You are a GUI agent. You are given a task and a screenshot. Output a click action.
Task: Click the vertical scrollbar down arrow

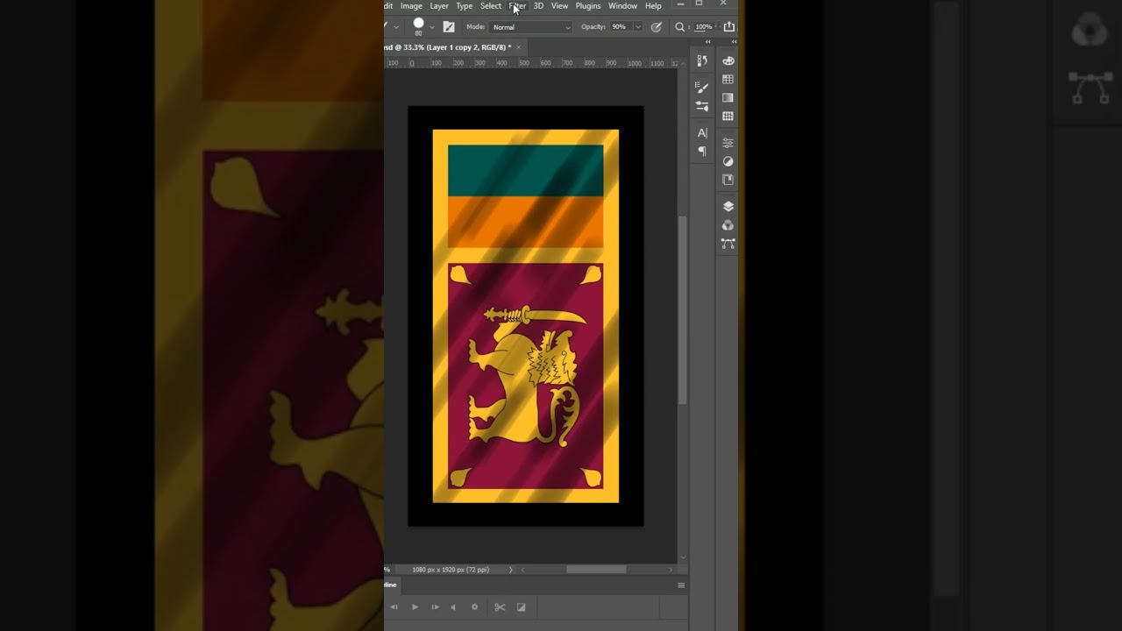tap(683, 557)
